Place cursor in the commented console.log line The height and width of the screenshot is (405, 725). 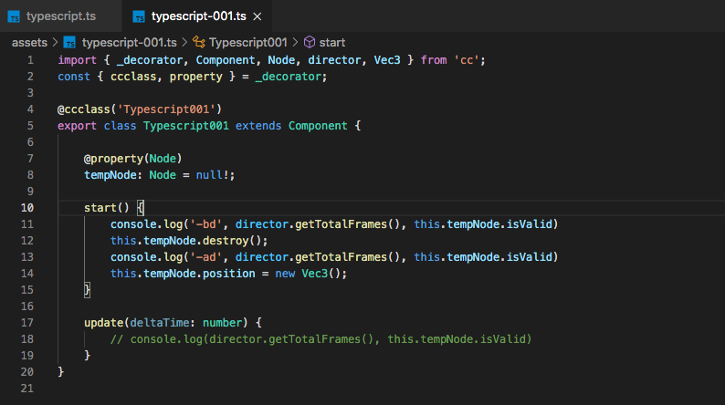(x=320, y=338)
